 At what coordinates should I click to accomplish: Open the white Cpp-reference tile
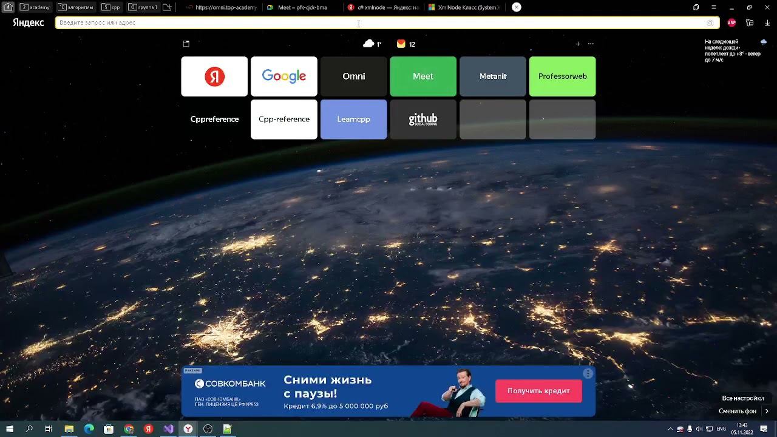tap(284, 120)
